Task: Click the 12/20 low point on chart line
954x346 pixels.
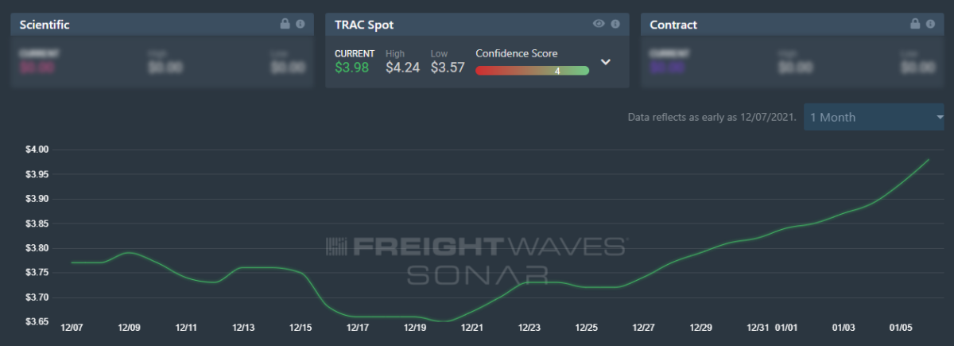Action: tap(445, 321)
